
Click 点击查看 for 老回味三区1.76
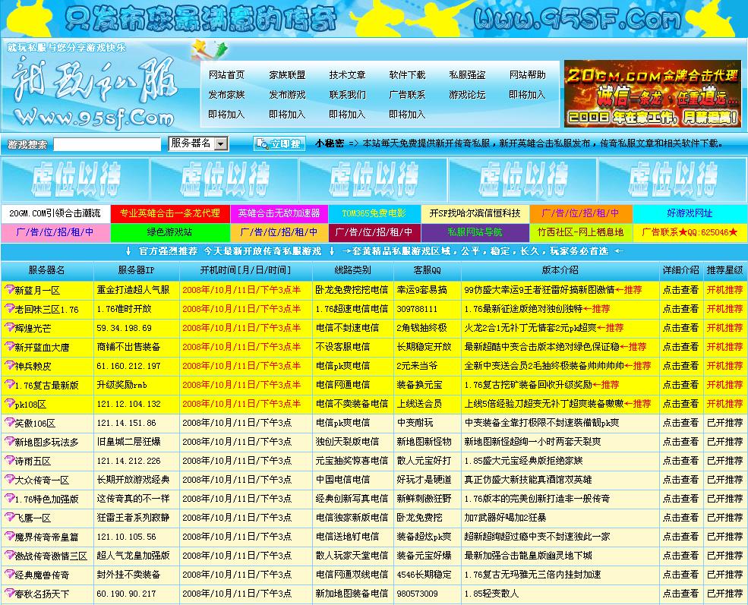681,309
